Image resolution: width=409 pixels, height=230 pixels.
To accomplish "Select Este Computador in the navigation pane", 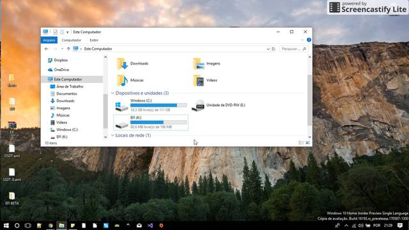I will point(72,79).
